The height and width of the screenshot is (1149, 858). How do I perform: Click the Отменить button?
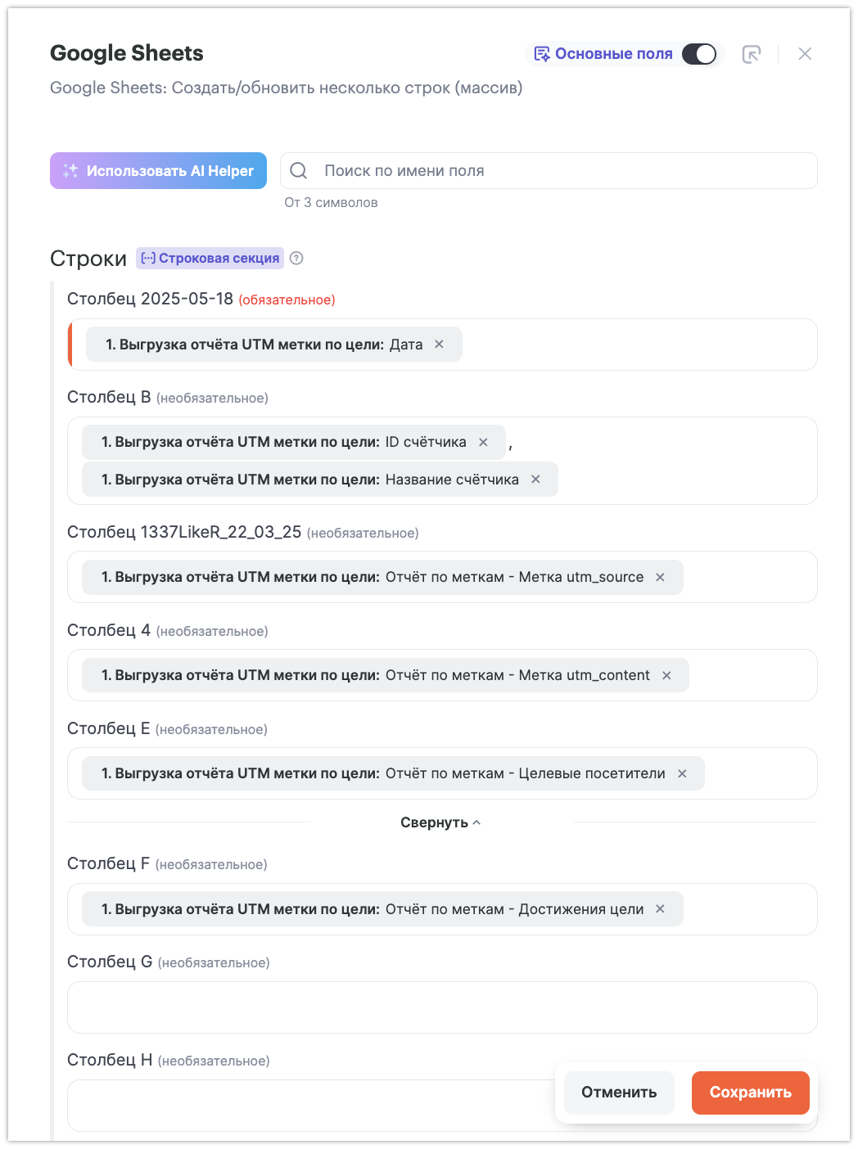point(619,1093)
